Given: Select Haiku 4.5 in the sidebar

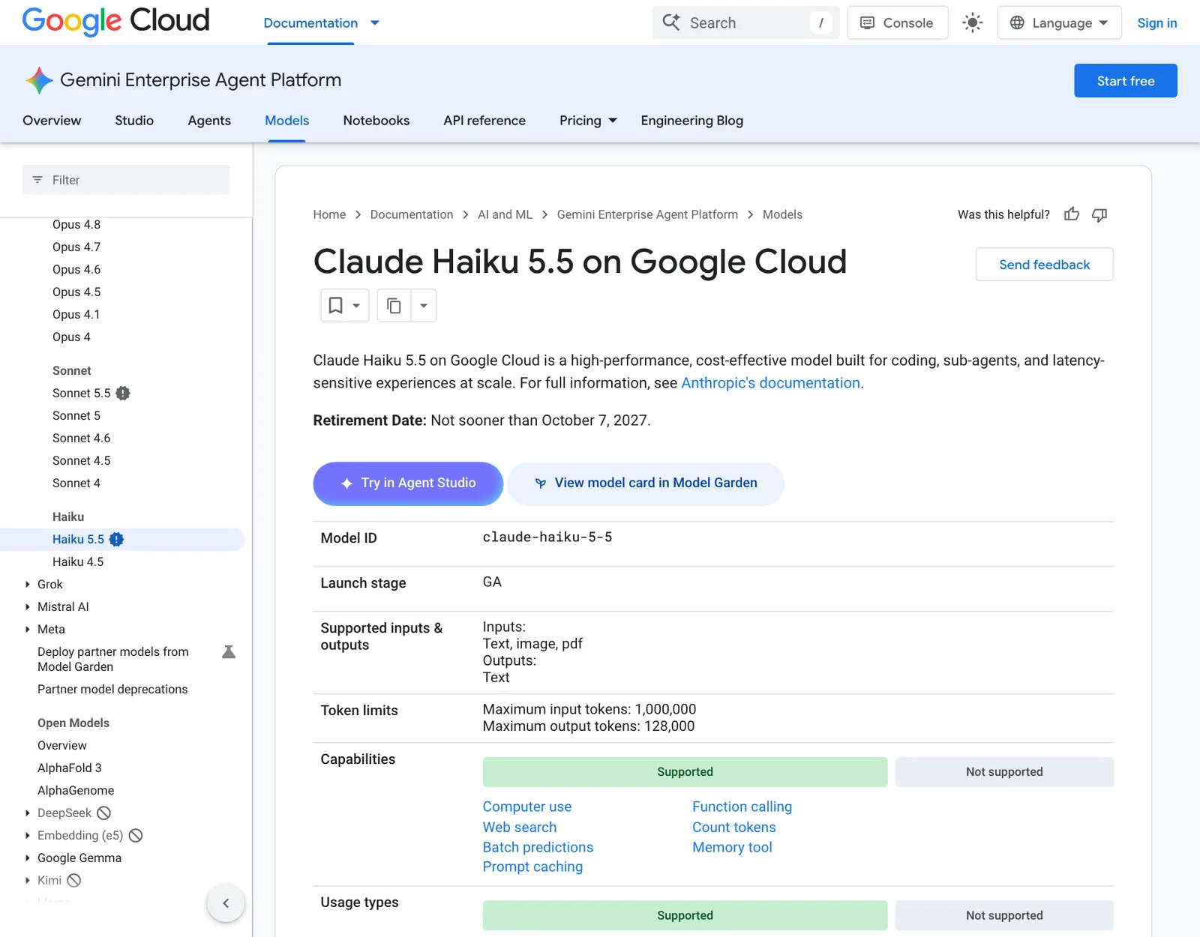Looking at the screenshot, I should tap(78, 561).
